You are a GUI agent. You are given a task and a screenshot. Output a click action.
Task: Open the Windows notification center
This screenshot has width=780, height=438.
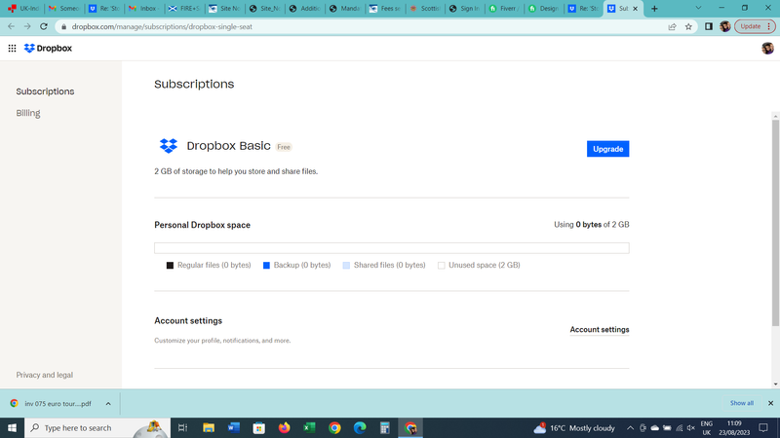tap(763, 427)
